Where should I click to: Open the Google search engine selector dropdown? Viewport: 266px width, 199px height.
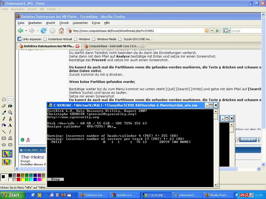(229, 31)
